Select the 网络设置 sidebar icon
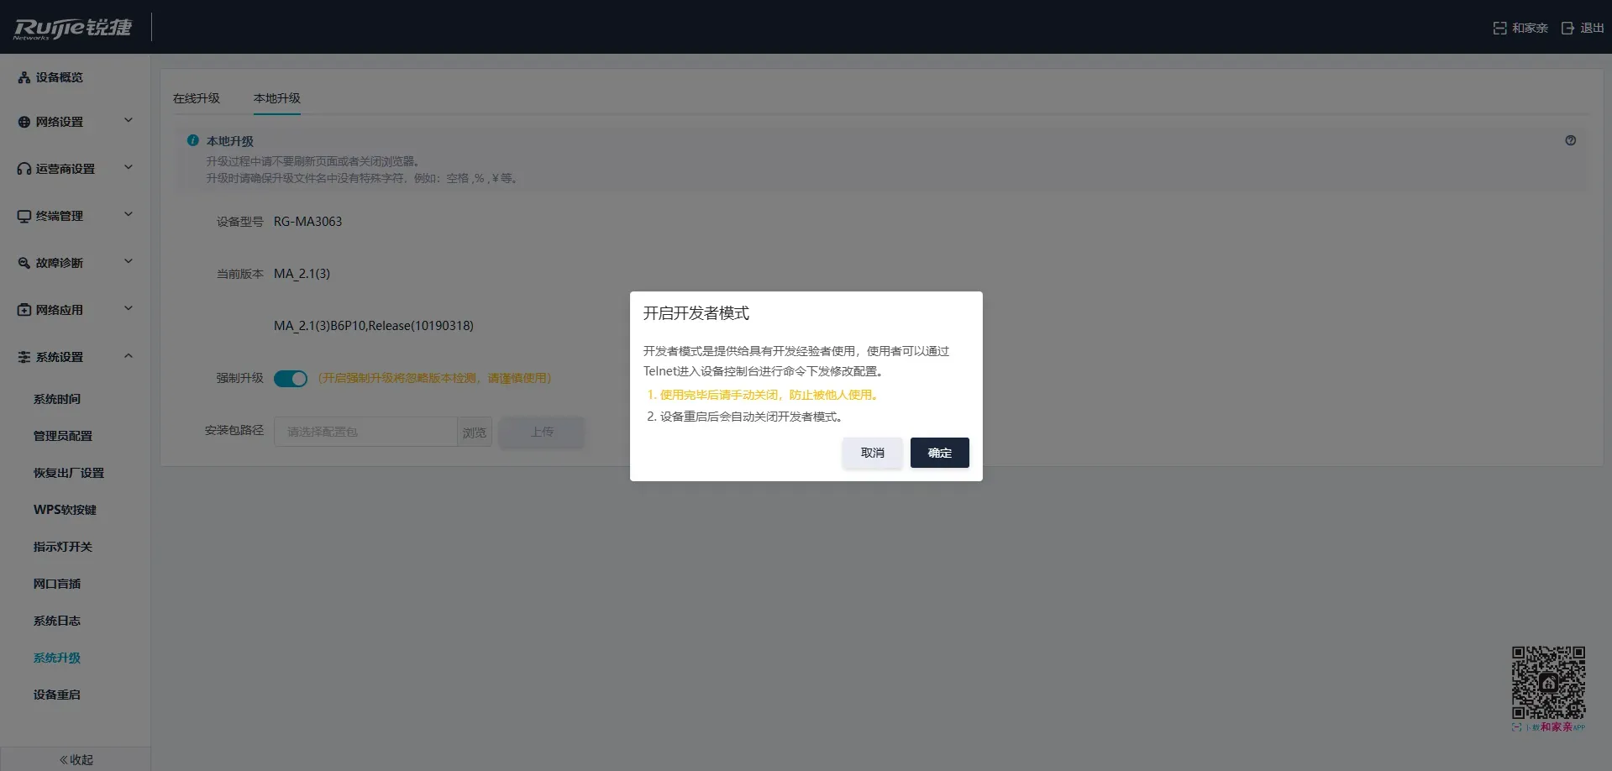 [23, 121]
